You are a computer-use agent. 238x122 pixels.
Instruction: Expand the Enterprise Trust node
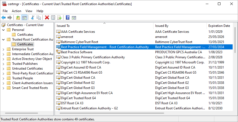pos(3,49)
